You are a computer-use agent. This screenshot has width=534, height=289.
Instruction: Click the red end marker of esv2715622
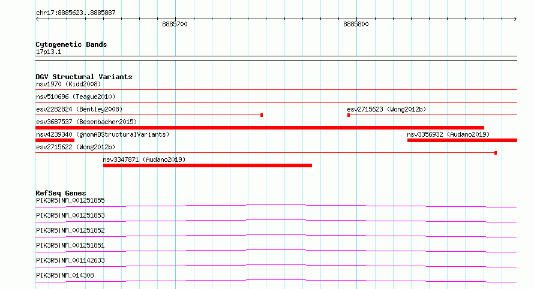[496, 153]
